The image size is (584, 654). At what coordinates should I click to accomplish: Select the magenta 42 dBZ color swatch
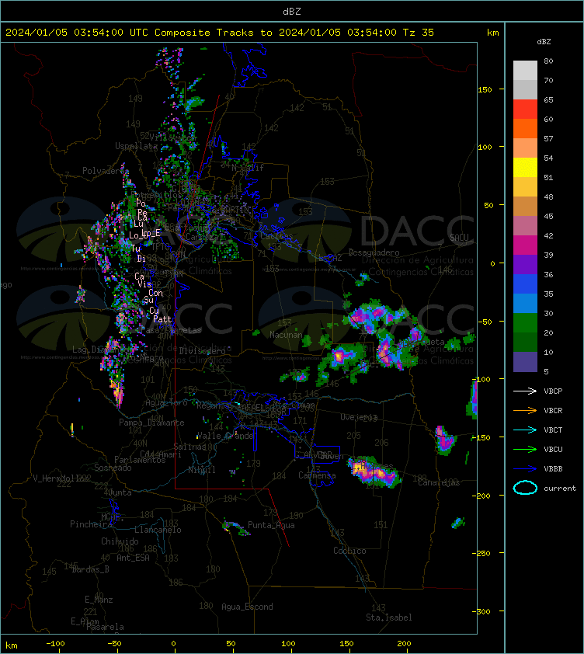(x=525, y=245)
